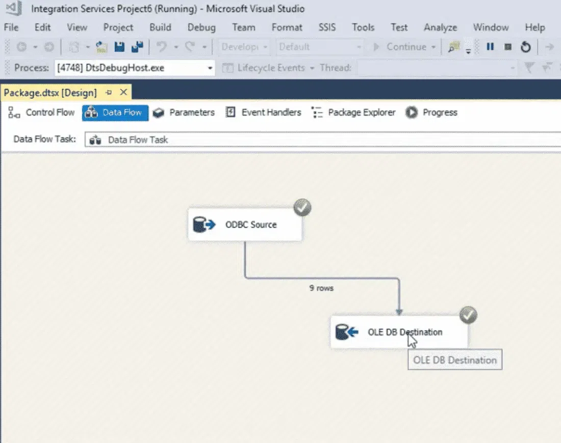Open the Analyze menu
The width and height of the screenshot is (561, 443).
(441, 27)
